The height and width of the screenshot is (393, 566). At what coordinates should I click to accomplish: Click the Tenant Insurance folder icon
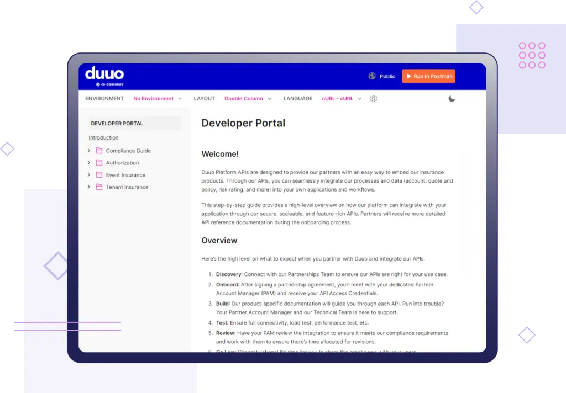(99, 187)
